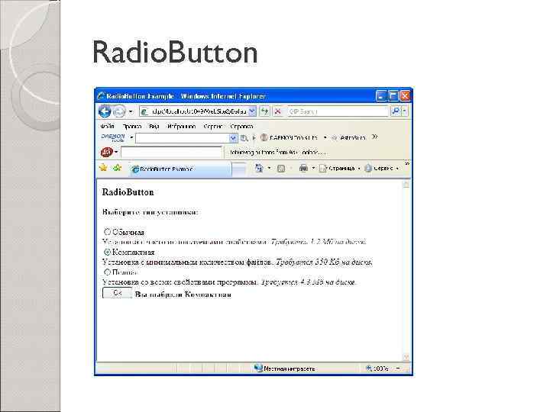The width and height of the screenshot is (550, 412).
Task: Expand the DAEMON toolbar search field dropdown
Action: point(233,138)
